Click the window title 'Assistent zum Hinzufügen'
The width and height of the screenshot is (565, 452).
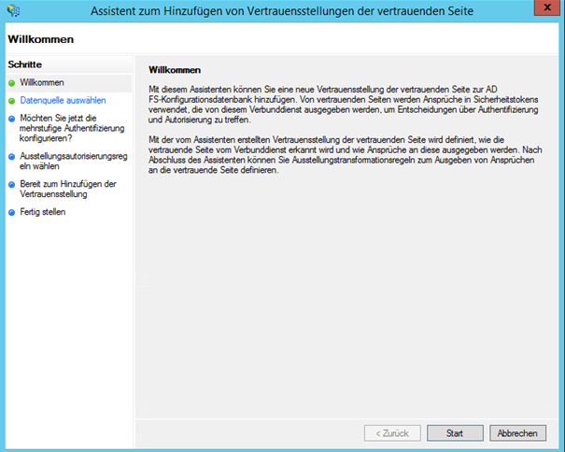[x=282, y=11]
